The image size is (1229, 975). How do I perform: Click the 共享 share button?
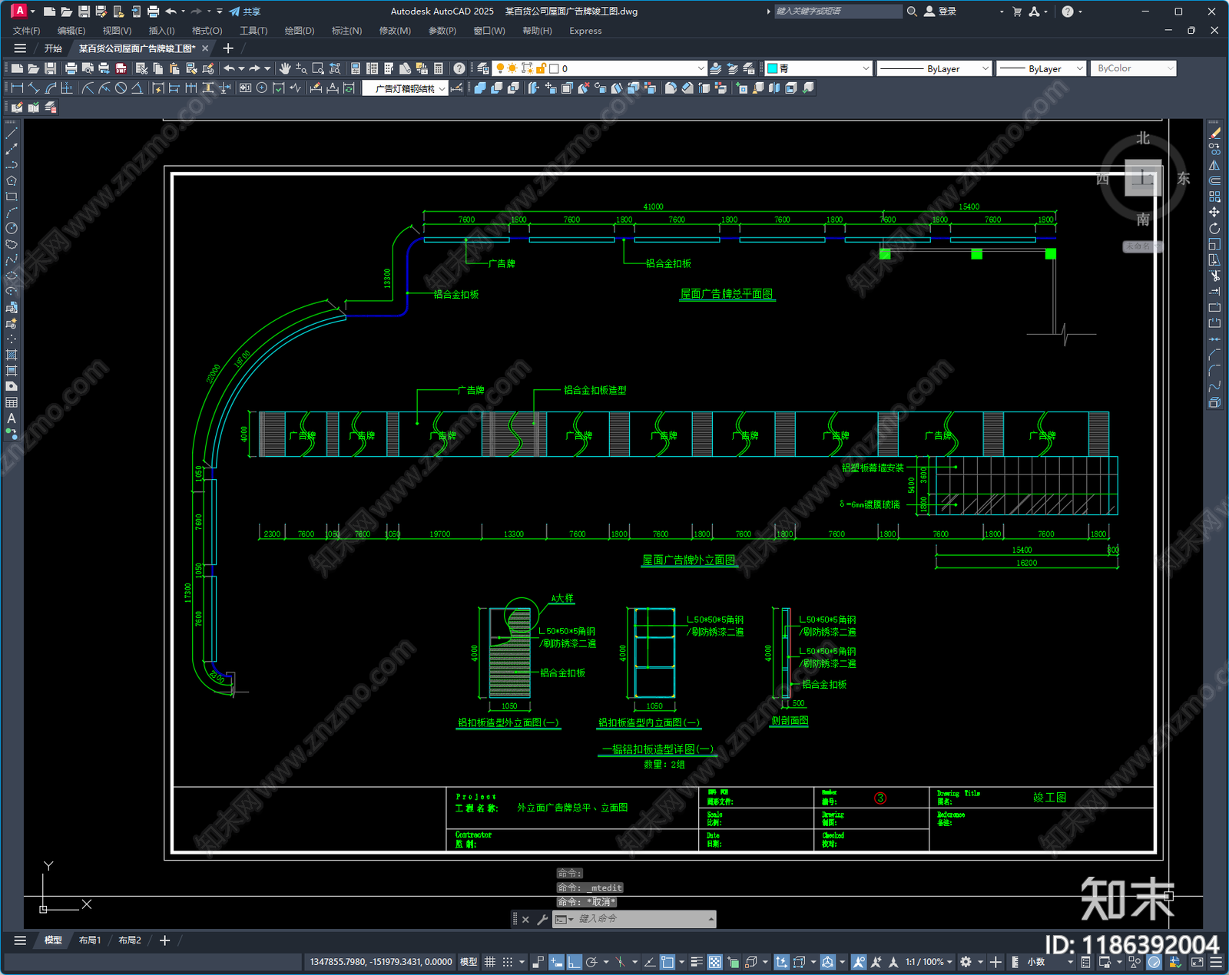point(245,12)
